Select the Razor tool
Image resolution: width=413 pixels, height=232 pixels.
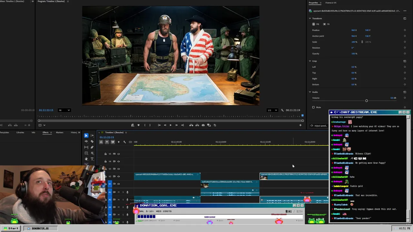click(92, 141)
